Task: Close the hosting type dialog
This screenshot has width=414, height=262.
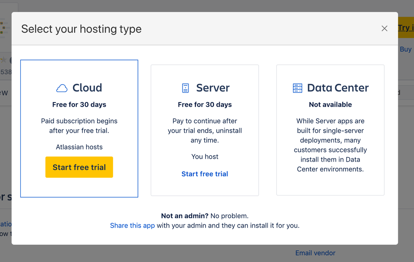Action: coord(385,29)
